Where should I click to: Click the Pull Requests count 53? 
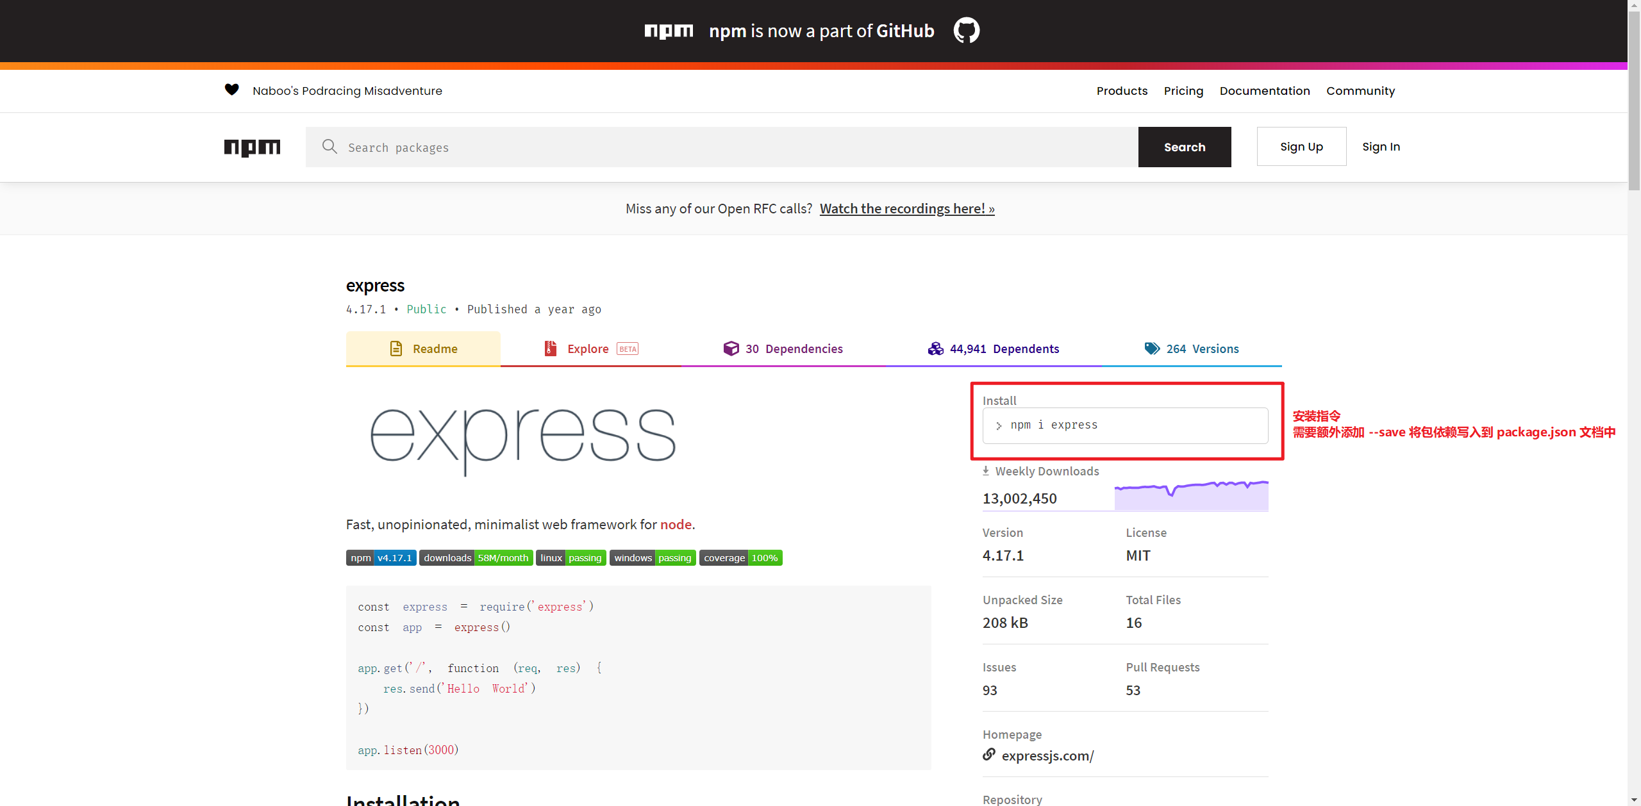click(x=1133, y=690)
